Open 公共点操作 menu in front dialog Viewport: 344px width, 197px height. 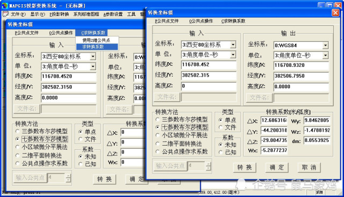pyautogui.click(x=201, y=21)
